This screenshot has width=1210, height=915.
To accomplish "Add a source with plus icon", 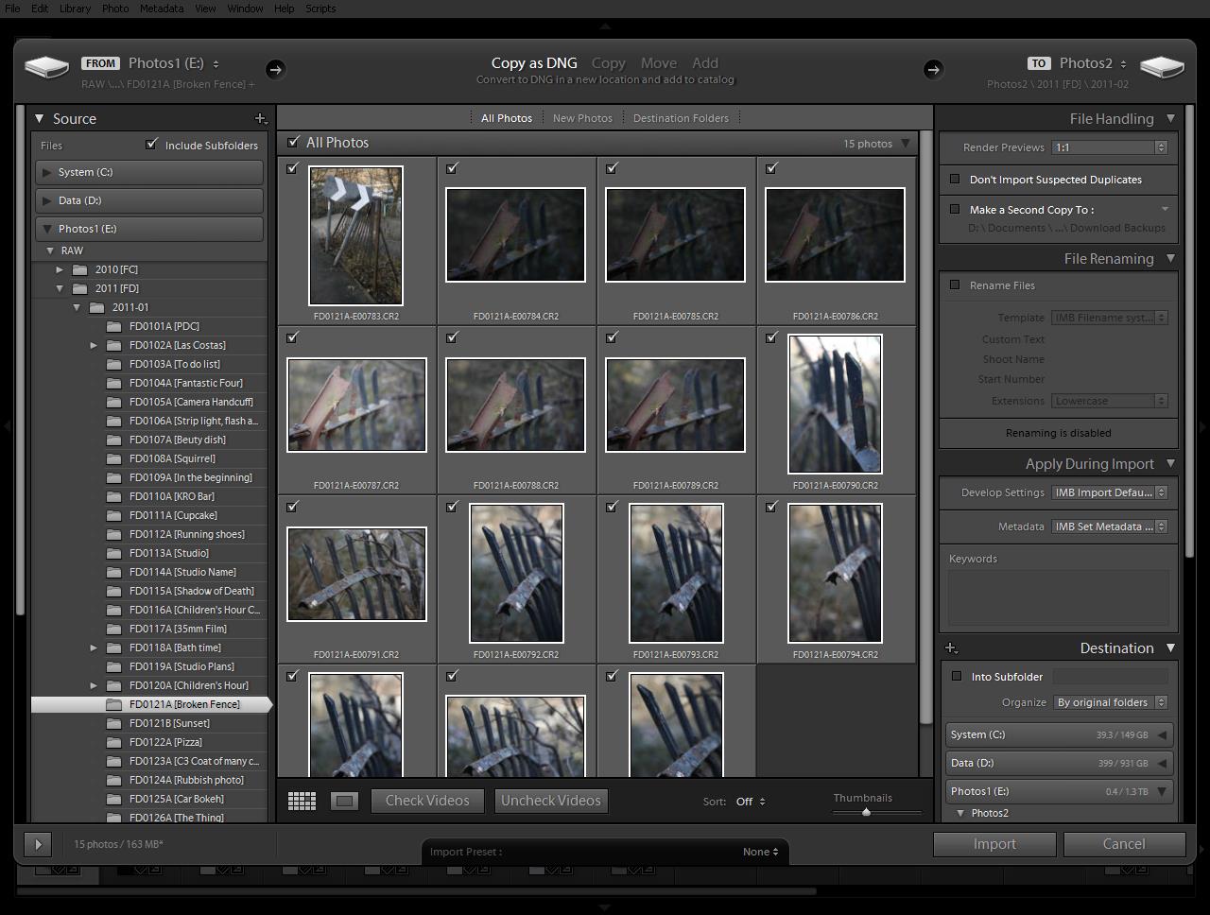I will [x=260, y=118].
